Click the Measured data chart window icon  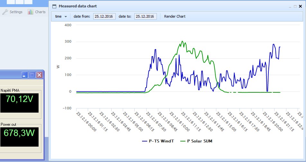(x=54, y=6)
